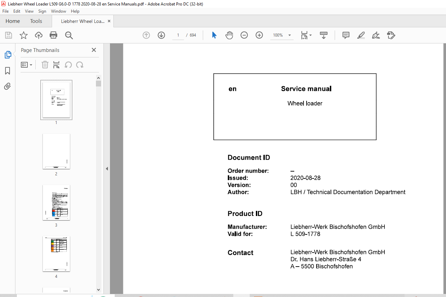Click 'Dr. Hans Liebherr-Straße 4' address line
The image size is (446, 297).
tap(326, 259)
